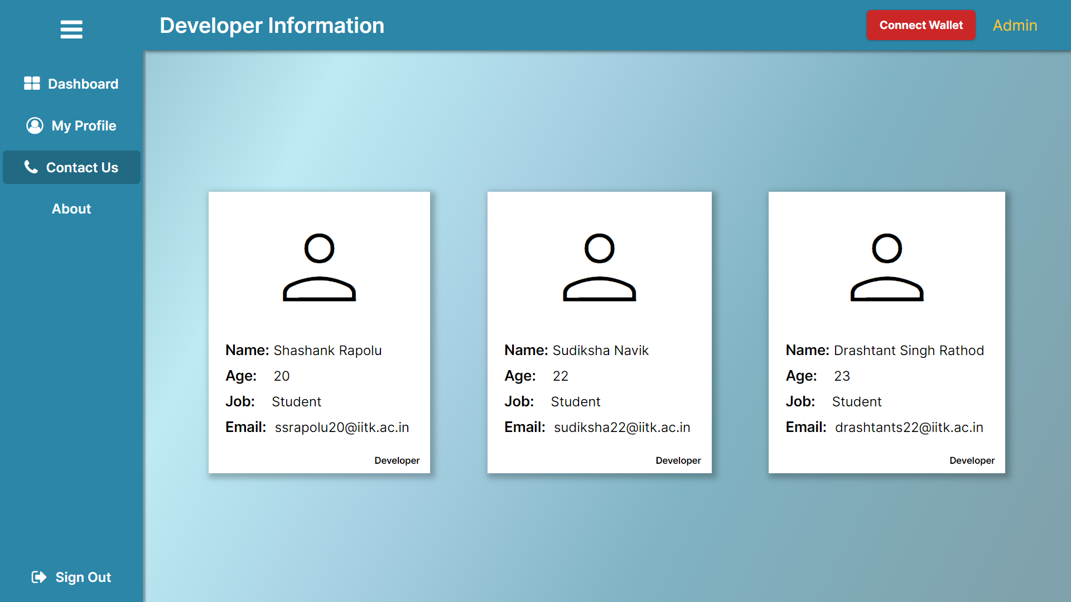Click Drashtant Singh Rathod's avatar icon

[x=886, y=268]
